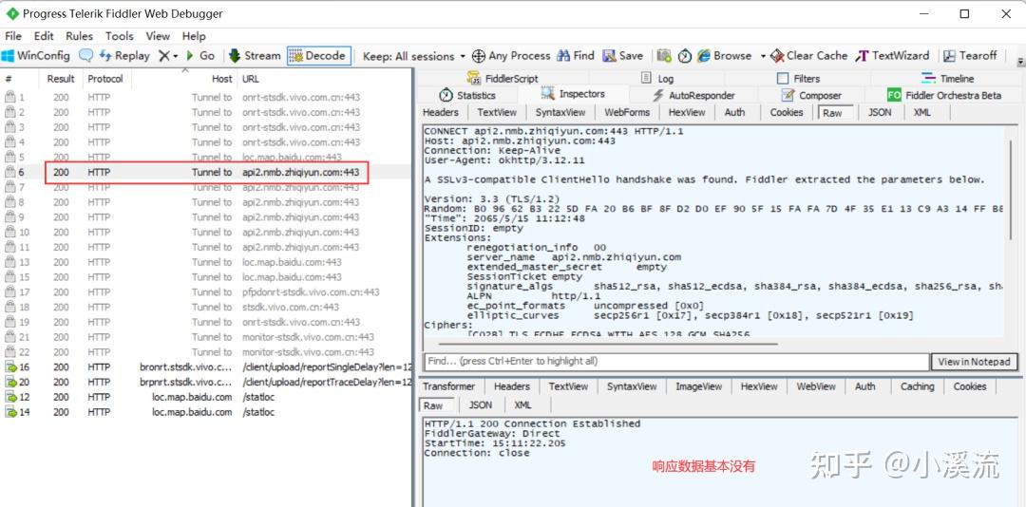1026x507 pixels.
Task: Open the Filters tab
Action: [798, 79]
